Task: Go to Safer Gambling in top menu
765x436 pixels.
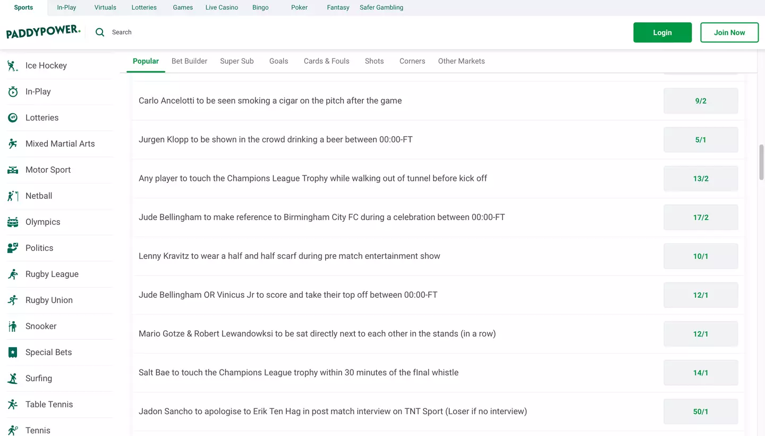Action: 381,7
